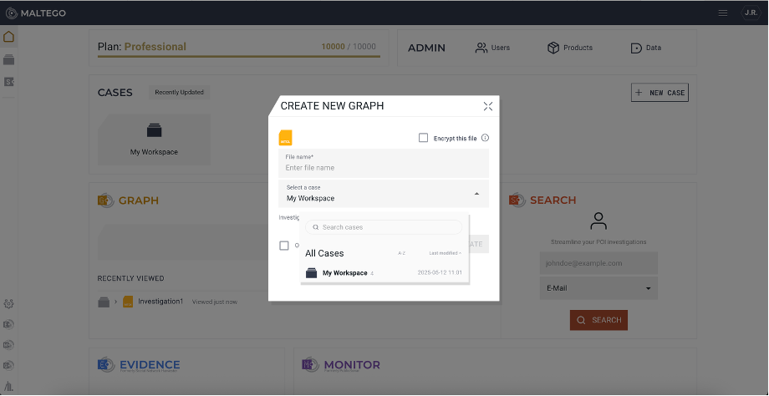Open the Users admin section

[x=493, y=48]
